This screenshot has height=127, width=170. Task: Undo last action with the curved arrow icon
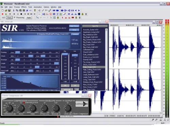tap(31, 10)
